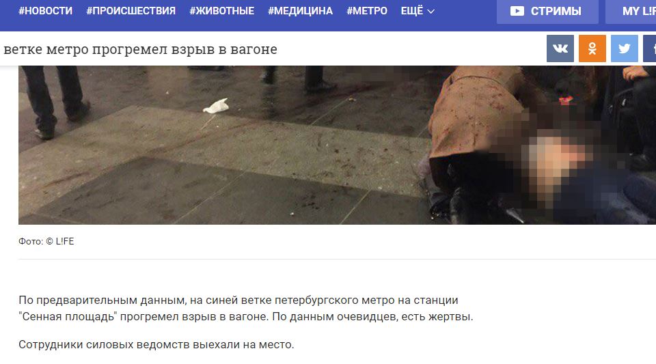Click the chevron arrow next to ЕЩЁ
The width and height of the screenshot is (656, 364).
click(430, 12)
